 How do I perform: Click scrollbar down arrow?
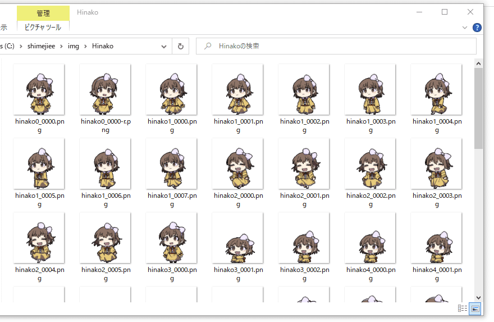coord(478,297)
